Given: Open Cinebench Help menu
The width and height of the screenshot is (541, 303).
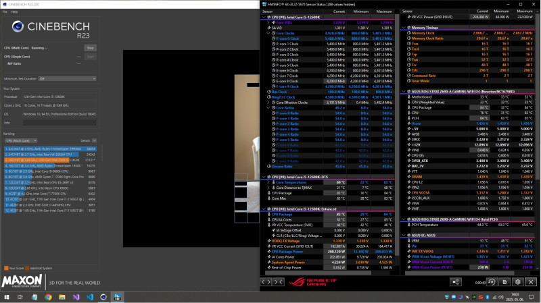Looking at the screenshot, I should (x=14, y=11).
